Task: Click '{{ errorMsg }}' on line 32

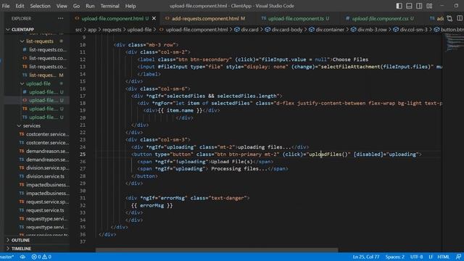Action: click(x=152, y=205)
